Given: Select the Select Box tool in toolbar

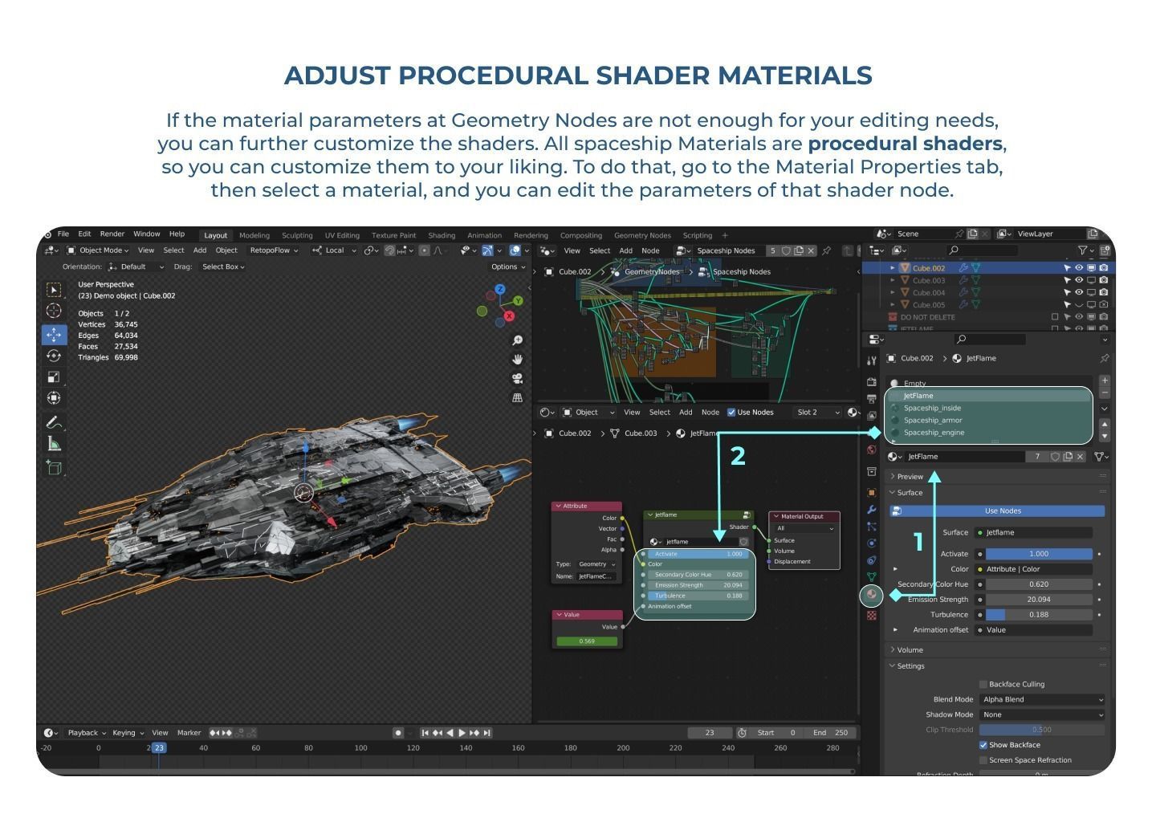Looking at the screenshot, I should pos(54,290).
